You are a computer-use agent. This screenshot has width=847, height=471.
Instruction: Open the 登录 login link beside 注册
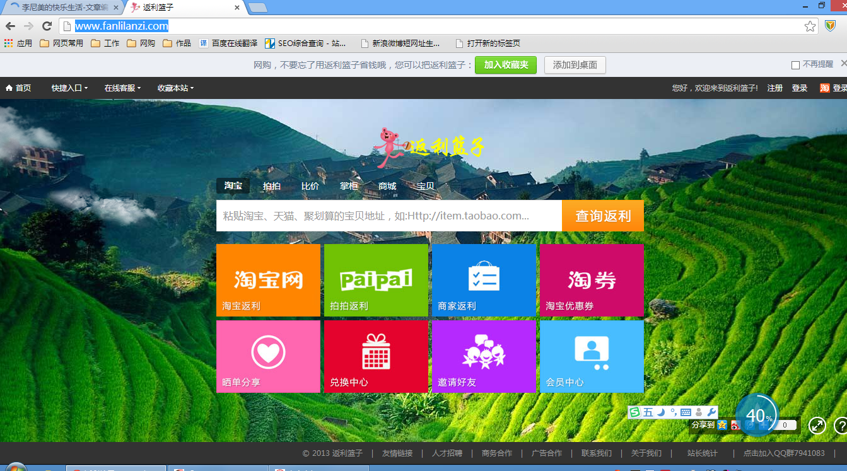800,88
